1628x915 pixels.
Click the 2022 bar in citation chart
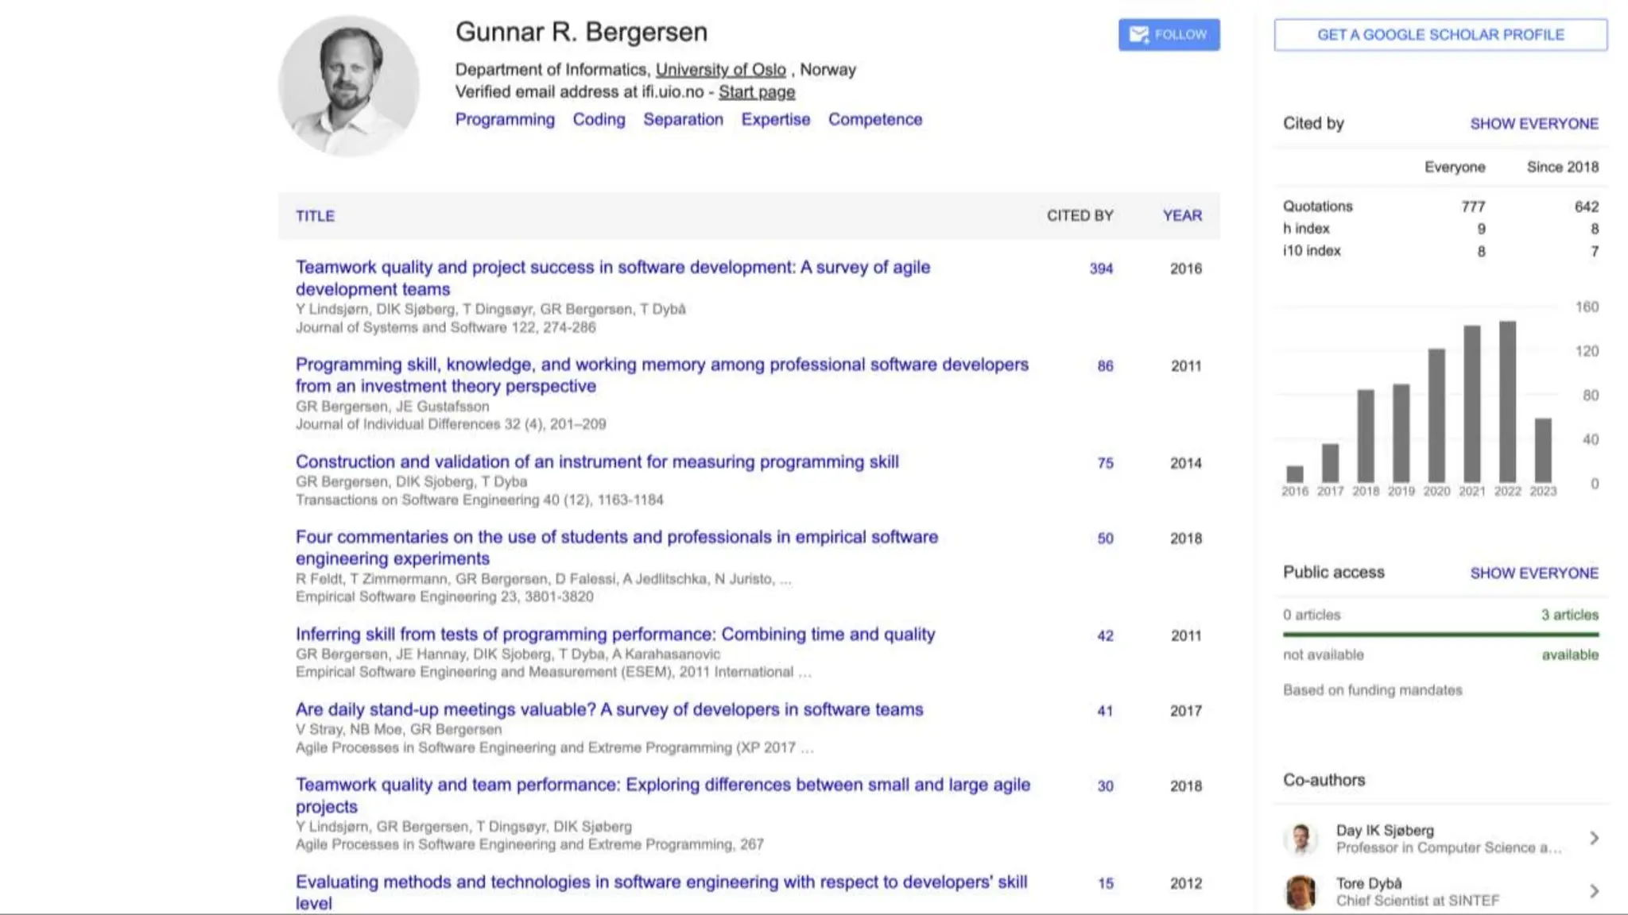(x=1507, y=402)
